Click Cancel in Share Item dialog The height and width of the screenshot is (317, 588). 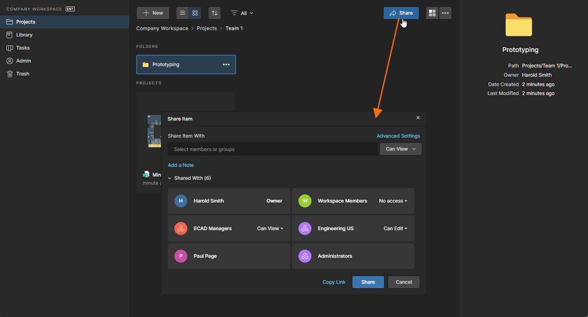tap(404, 282)
